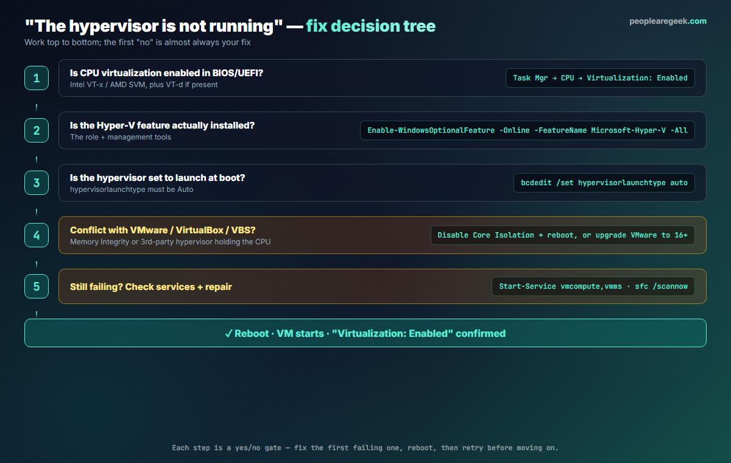
Task: Click 'The role + management tools' text
Action: 121,137
